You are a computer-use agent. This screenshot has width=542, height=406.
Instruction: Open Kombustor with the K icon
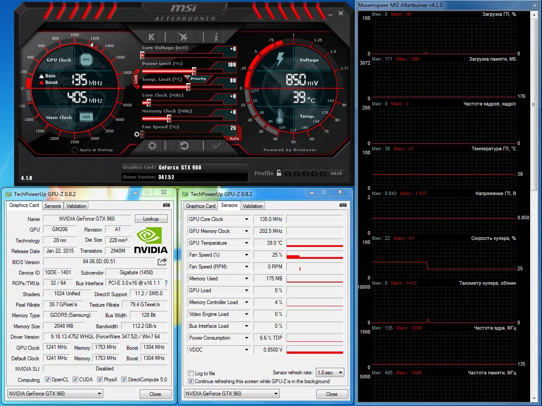(x=152, y=37)
